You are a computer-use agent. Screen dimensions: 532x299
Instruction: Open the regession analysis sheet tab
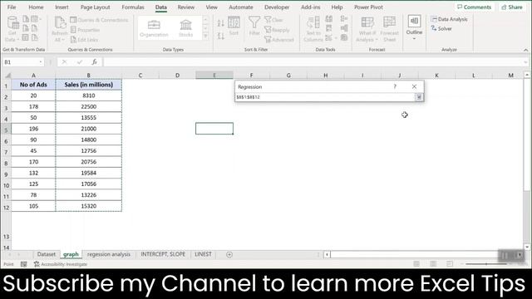tap(109, 254)
